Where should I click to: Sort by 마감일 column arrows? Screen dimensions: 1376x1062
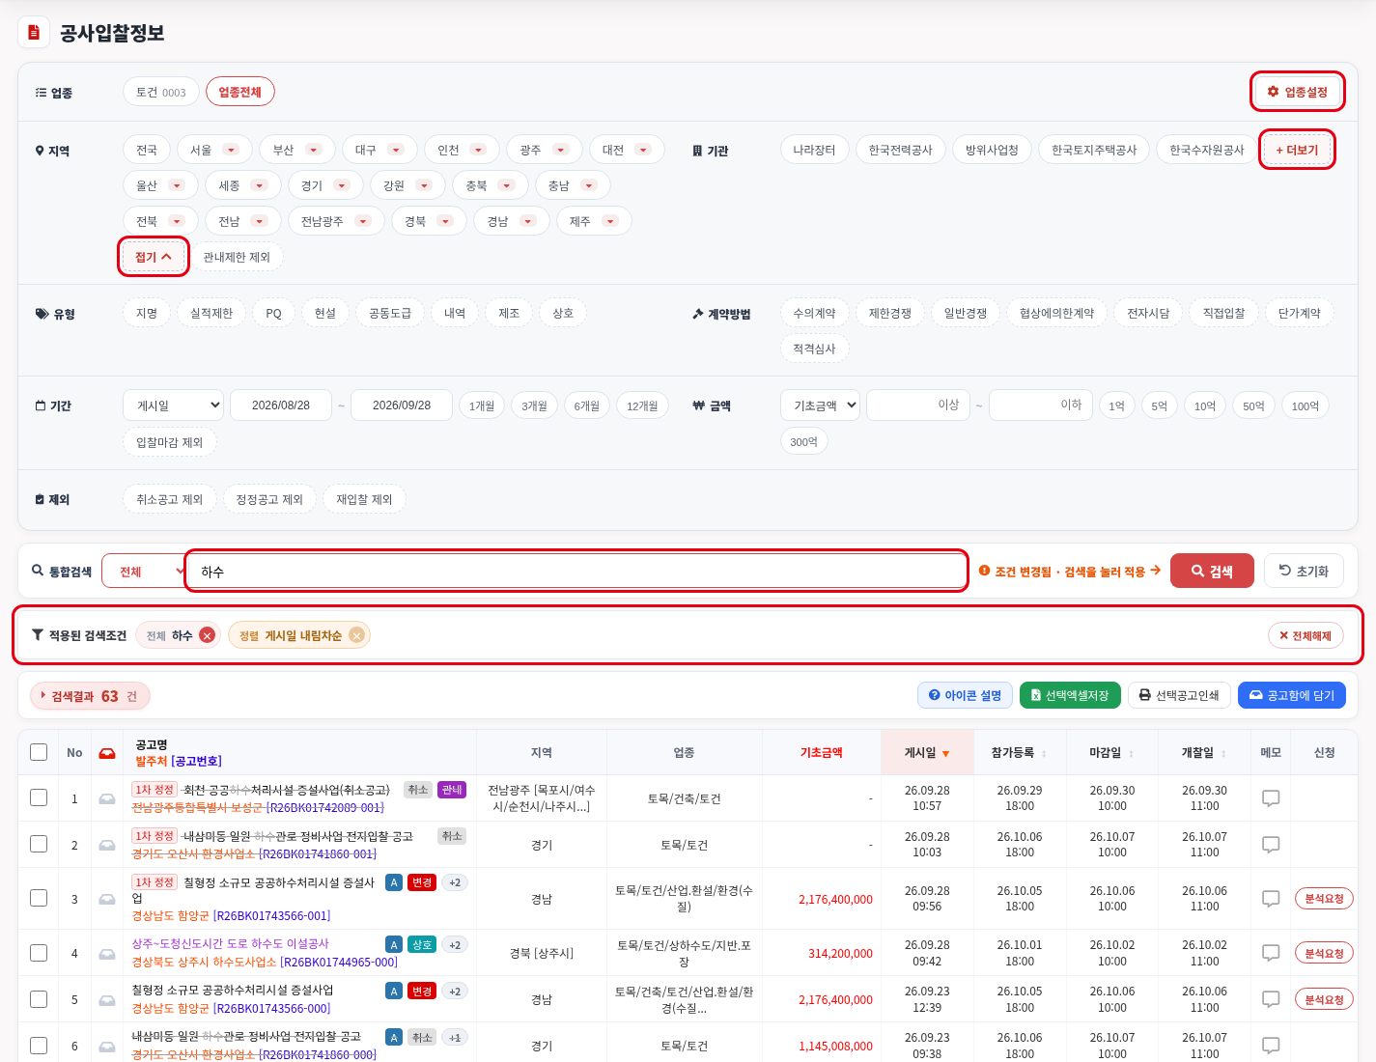coord(1131,753)
